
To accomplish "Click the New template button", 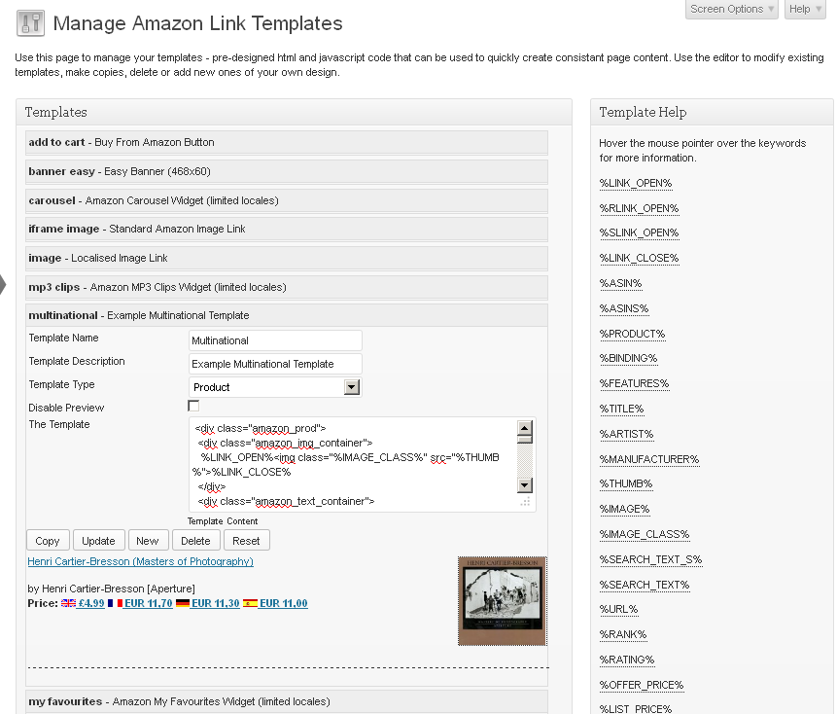I will click(148, 541).
